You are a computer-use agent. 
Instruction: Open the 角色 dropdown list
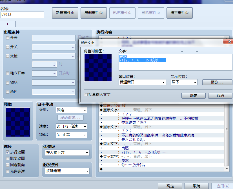[x=54, y=92]
